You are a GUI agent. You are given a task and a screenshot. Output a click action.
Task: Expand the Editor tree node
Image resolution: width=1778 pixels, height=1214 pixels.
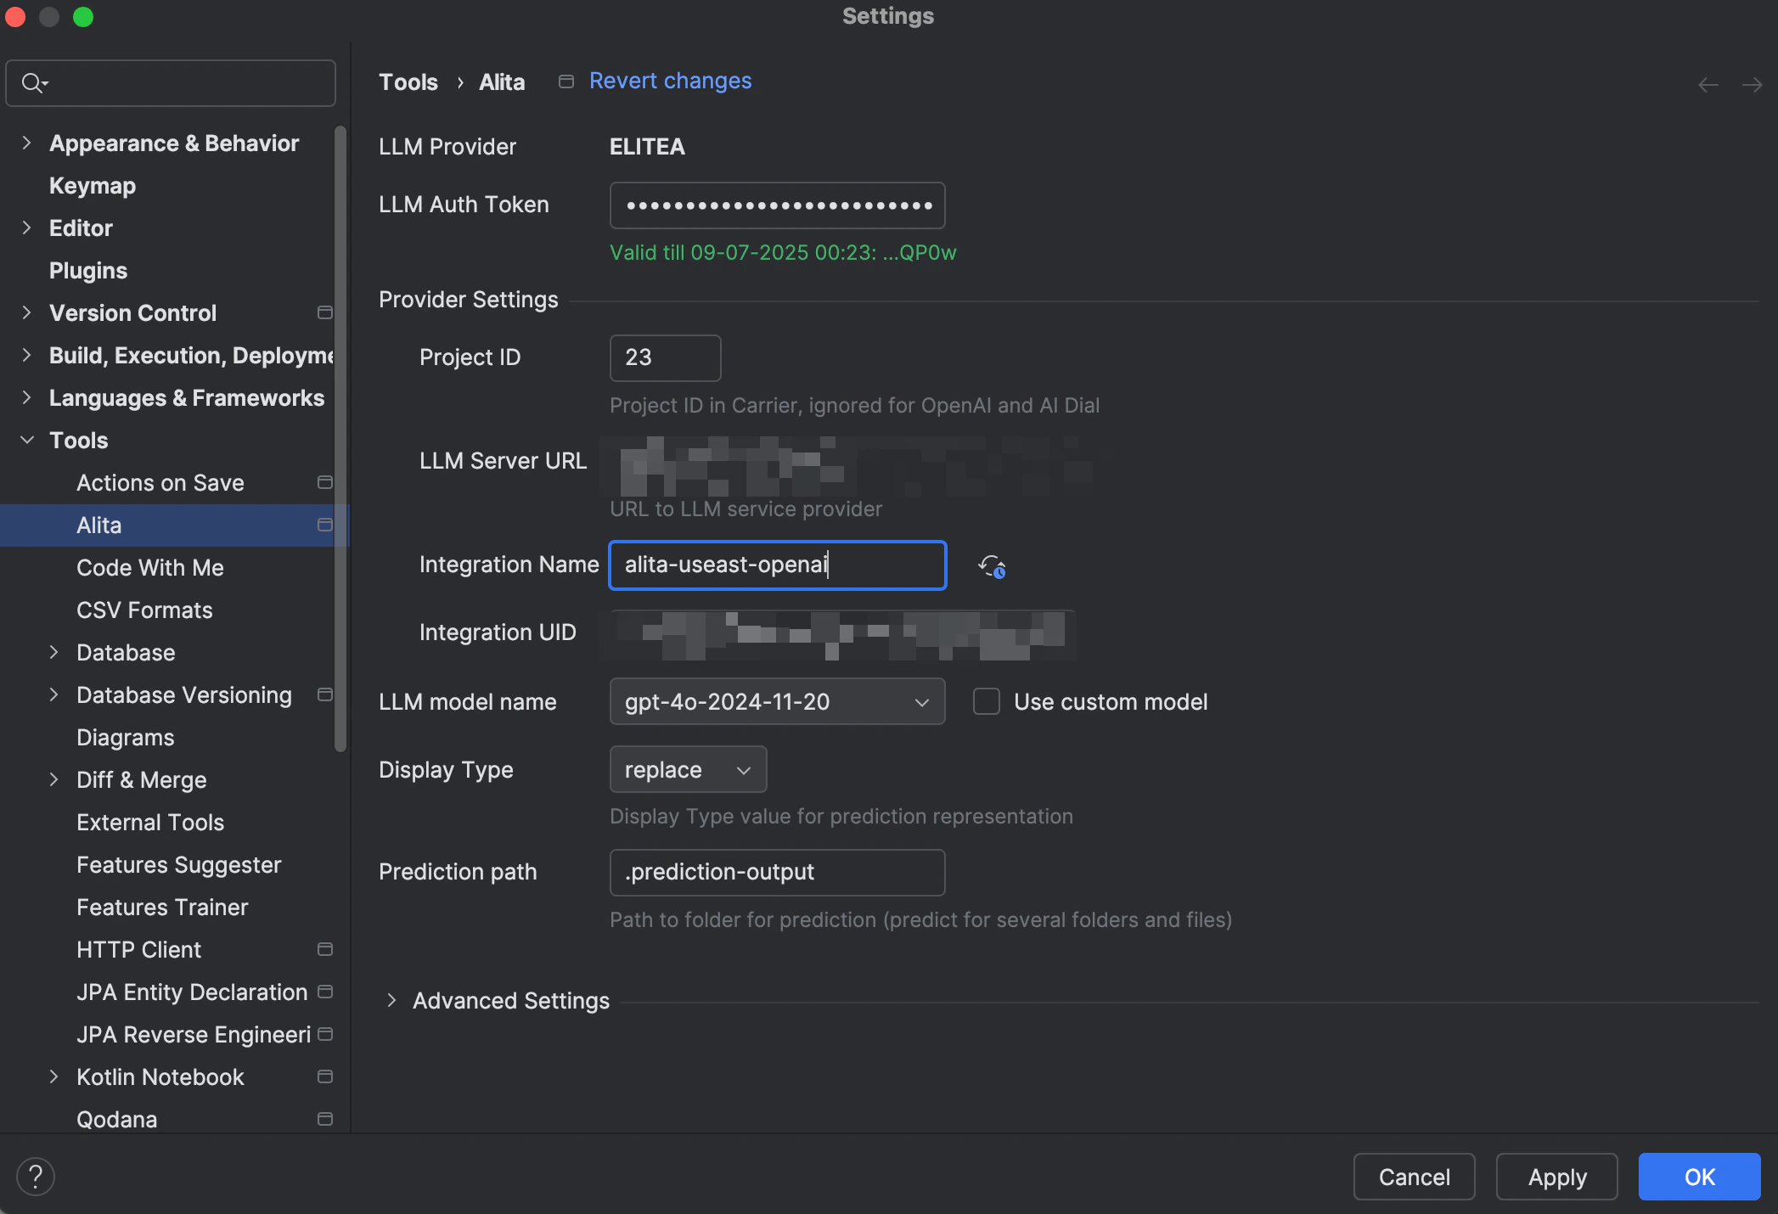click(x=26, y=228)
